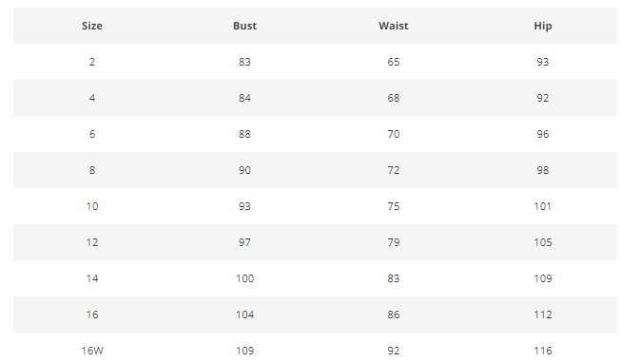Select the size 14 row label
The width and height of the screenshot is (621, 362).
click(92, 278)
